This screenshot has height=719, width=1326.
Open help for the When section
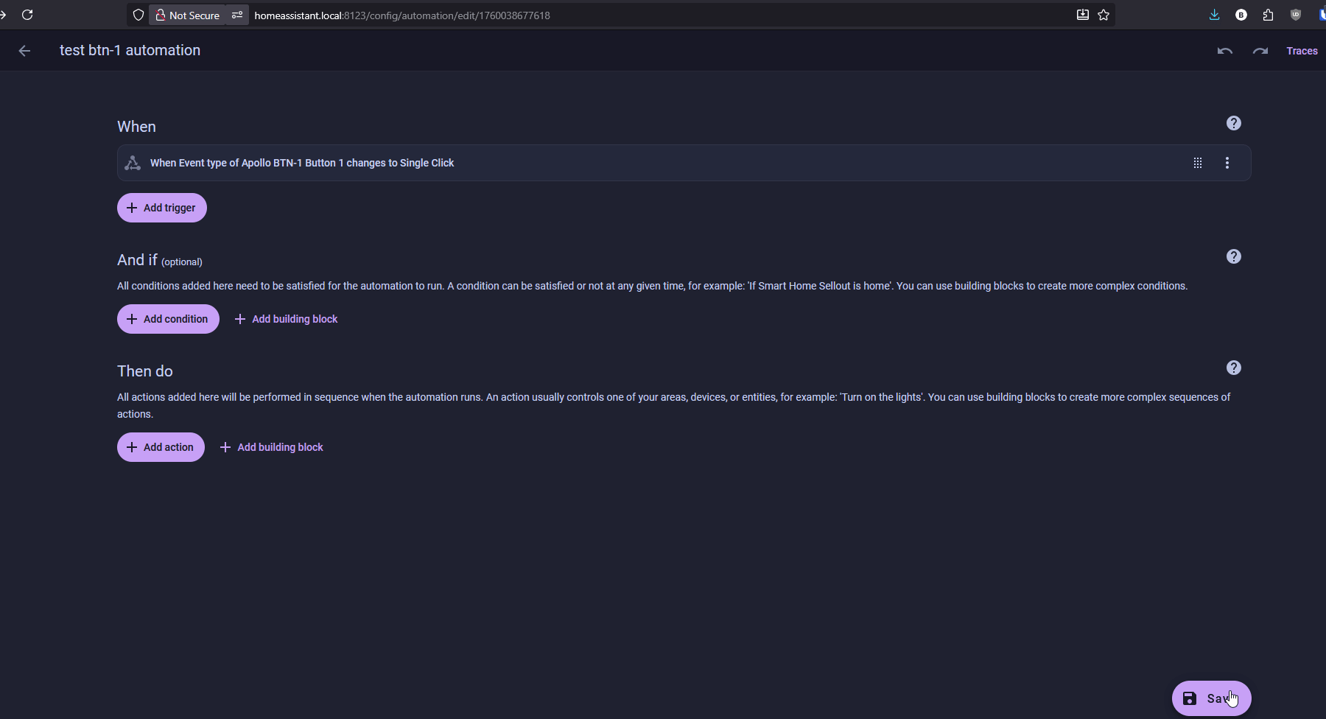click(1234, 124)
